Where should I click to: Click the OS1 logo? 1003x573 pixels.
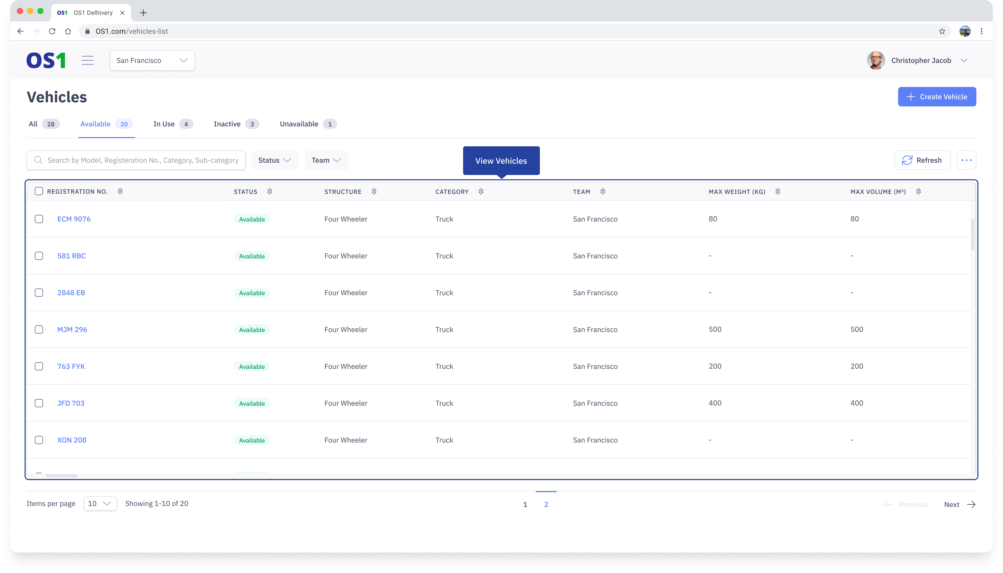coord(46,60)
